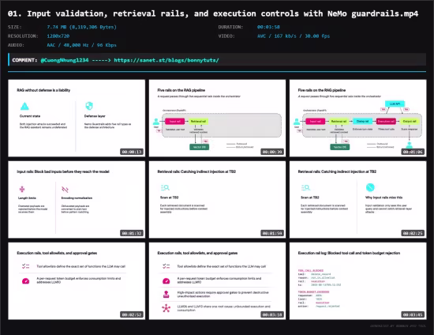
Task: Click the 00:03:18 timestamp badge
Action: (x=272, y=314)
